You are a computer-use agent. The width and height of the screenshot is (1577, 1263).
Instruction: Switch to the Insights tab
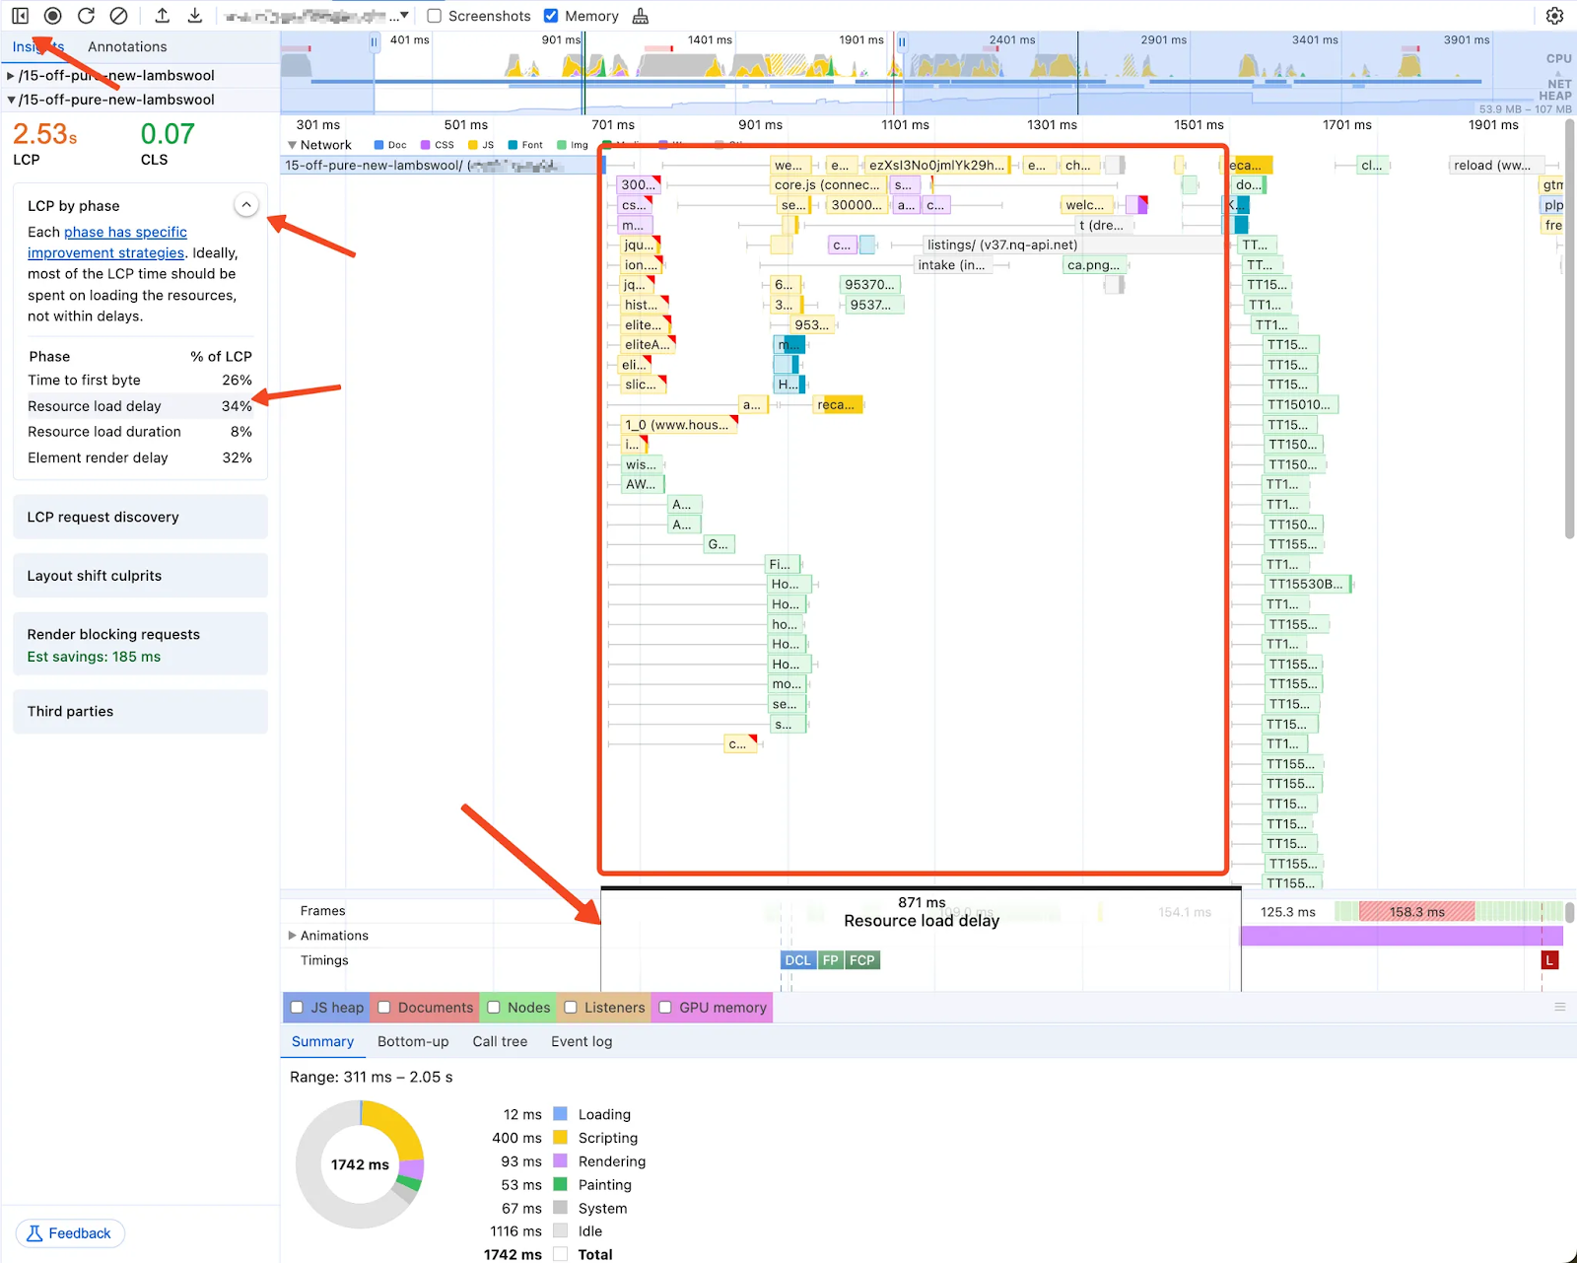click(37, 46)
